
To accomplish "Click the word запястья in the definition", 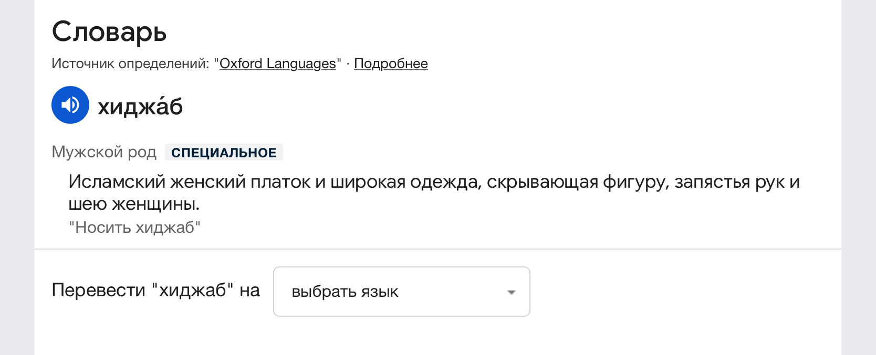I will click(x=712, y=182).
